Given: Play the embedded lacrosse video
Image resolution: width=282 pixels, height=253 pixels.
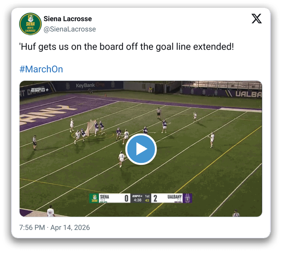Looking at the screenshot, I should 141,149.
